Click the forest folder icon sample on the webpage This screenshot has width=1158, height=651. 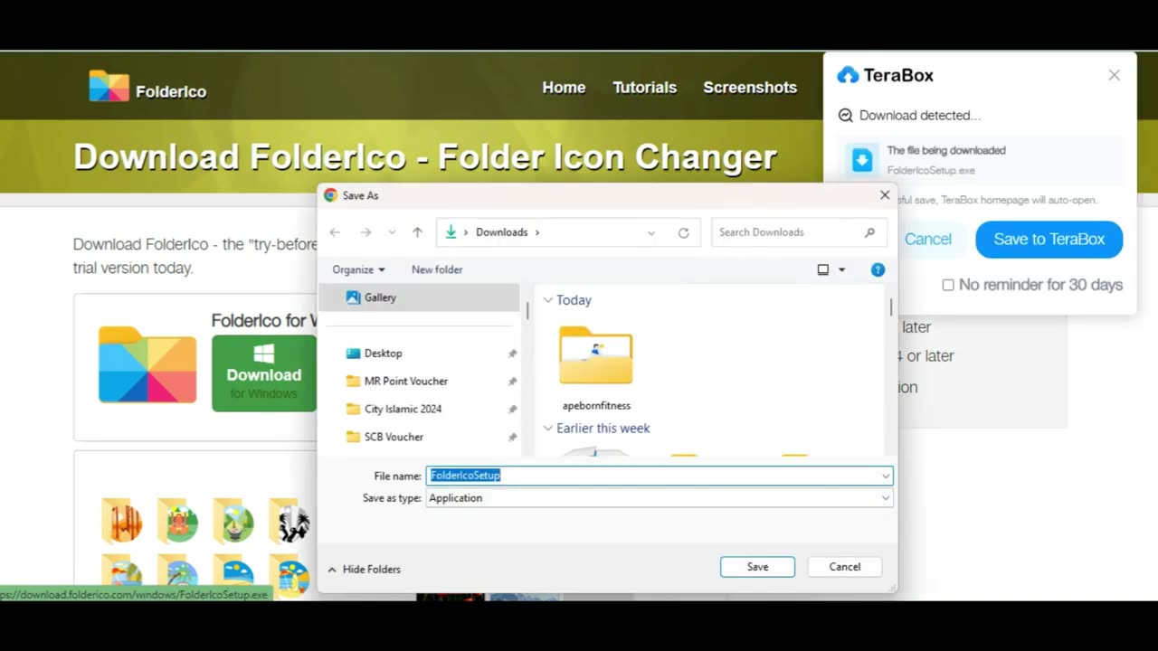click(122, 521)
